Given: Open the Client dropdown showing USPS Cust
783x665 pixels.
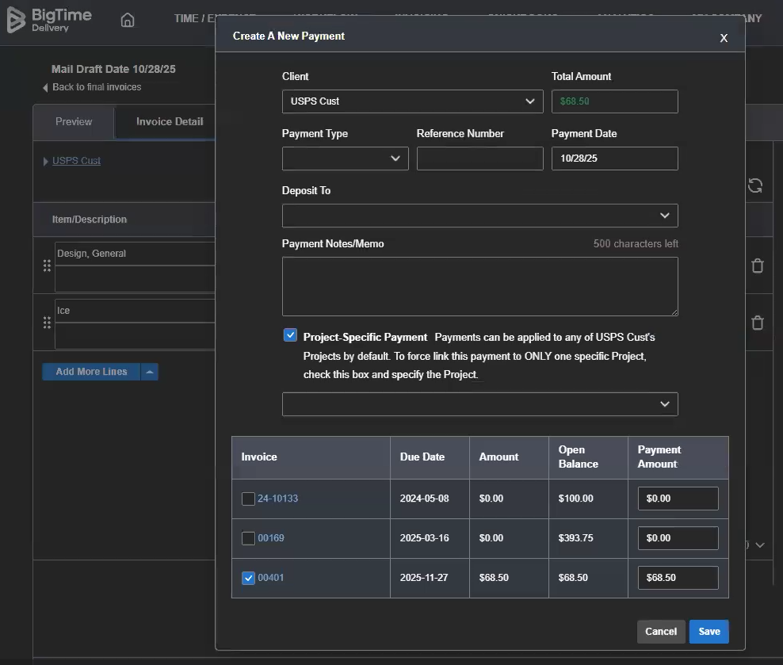Looking at the screenshot, I should click(x=412, y=101).
